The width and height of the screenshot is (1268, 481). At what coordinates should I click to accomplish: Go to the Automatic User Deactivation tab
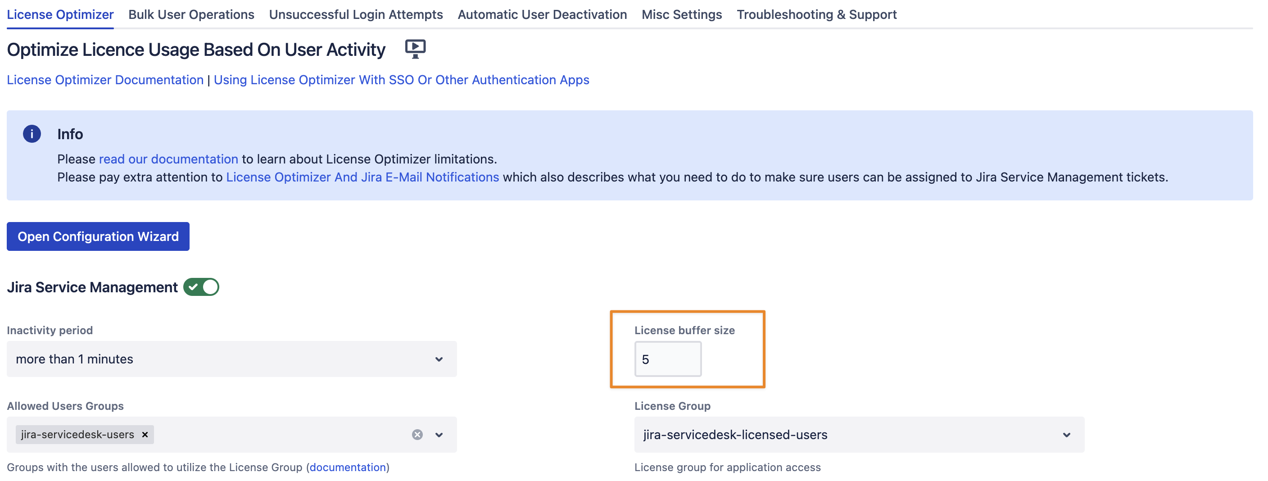542,15
